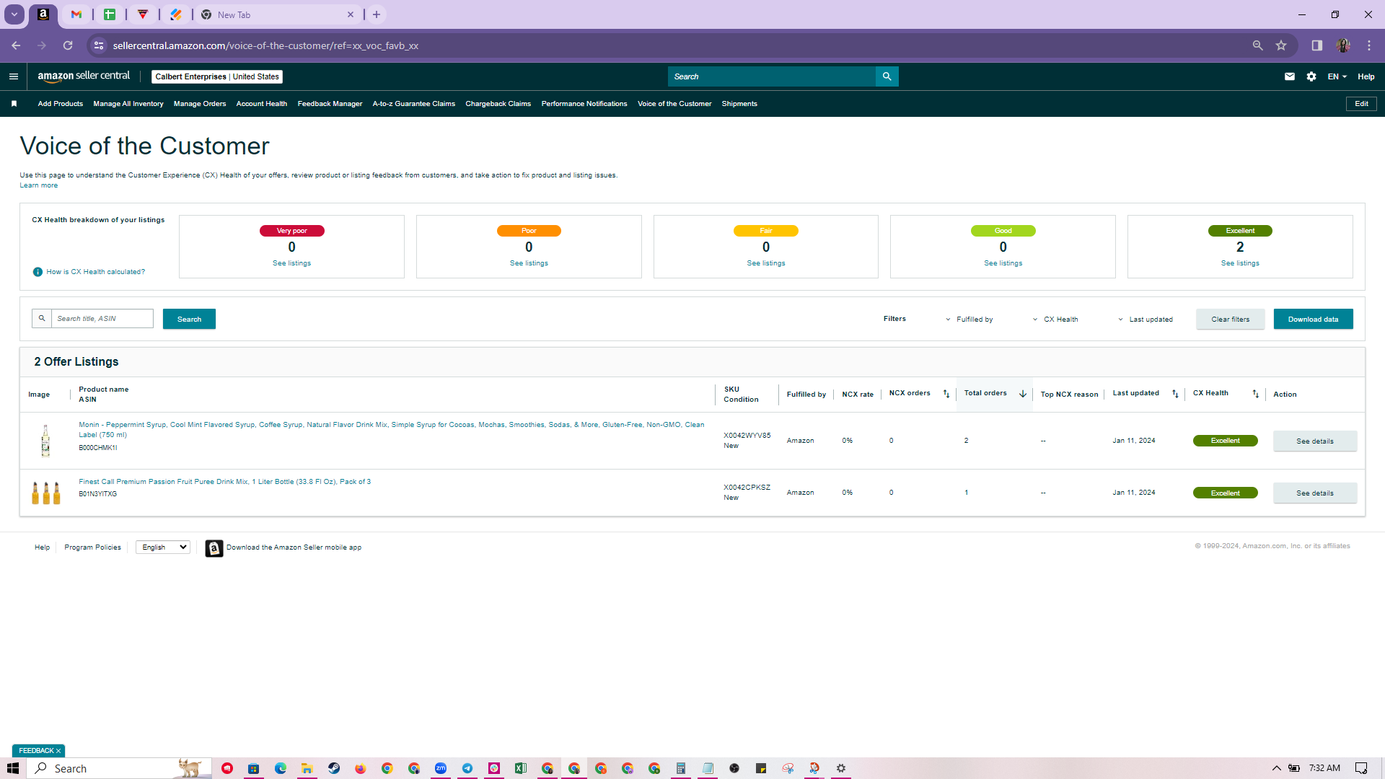Close the FEEDBACK tab widget
Viewport: 1385px width, 779px height.
(x=58, y=751)
